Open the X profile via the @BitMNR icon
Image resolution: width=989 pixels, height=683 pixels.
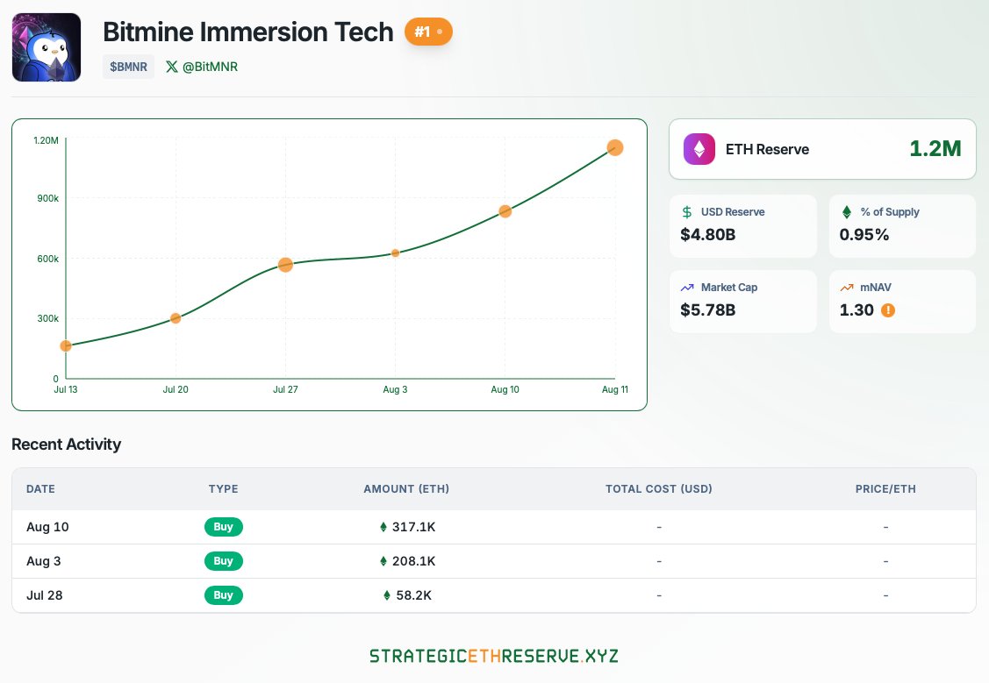pyautogui.click(x=172, y=67)
